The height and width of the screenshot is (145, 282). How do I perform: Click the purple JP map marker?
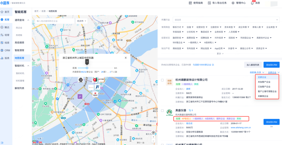[80, 96]
